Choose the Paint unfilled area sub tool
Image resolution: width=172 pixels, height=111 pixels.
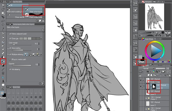pyautogui.click(x=34, y=16)
